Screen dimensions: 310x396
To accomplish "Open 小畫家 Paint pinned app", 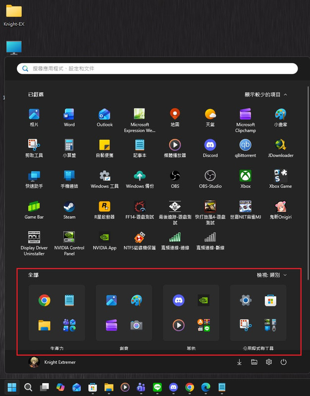I will 280,117.
